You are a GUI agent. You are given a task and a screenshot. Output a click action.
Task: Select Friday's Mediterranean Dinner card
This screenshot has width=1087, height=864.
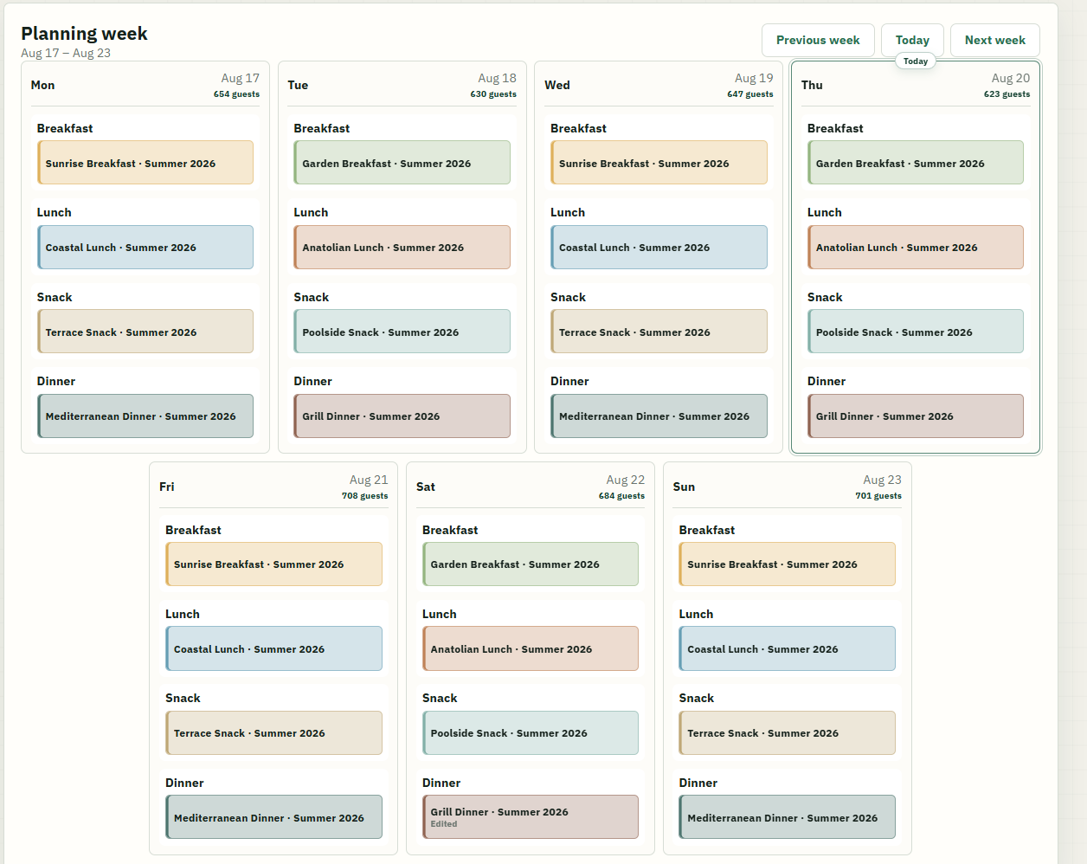click(x=273, y=817)
